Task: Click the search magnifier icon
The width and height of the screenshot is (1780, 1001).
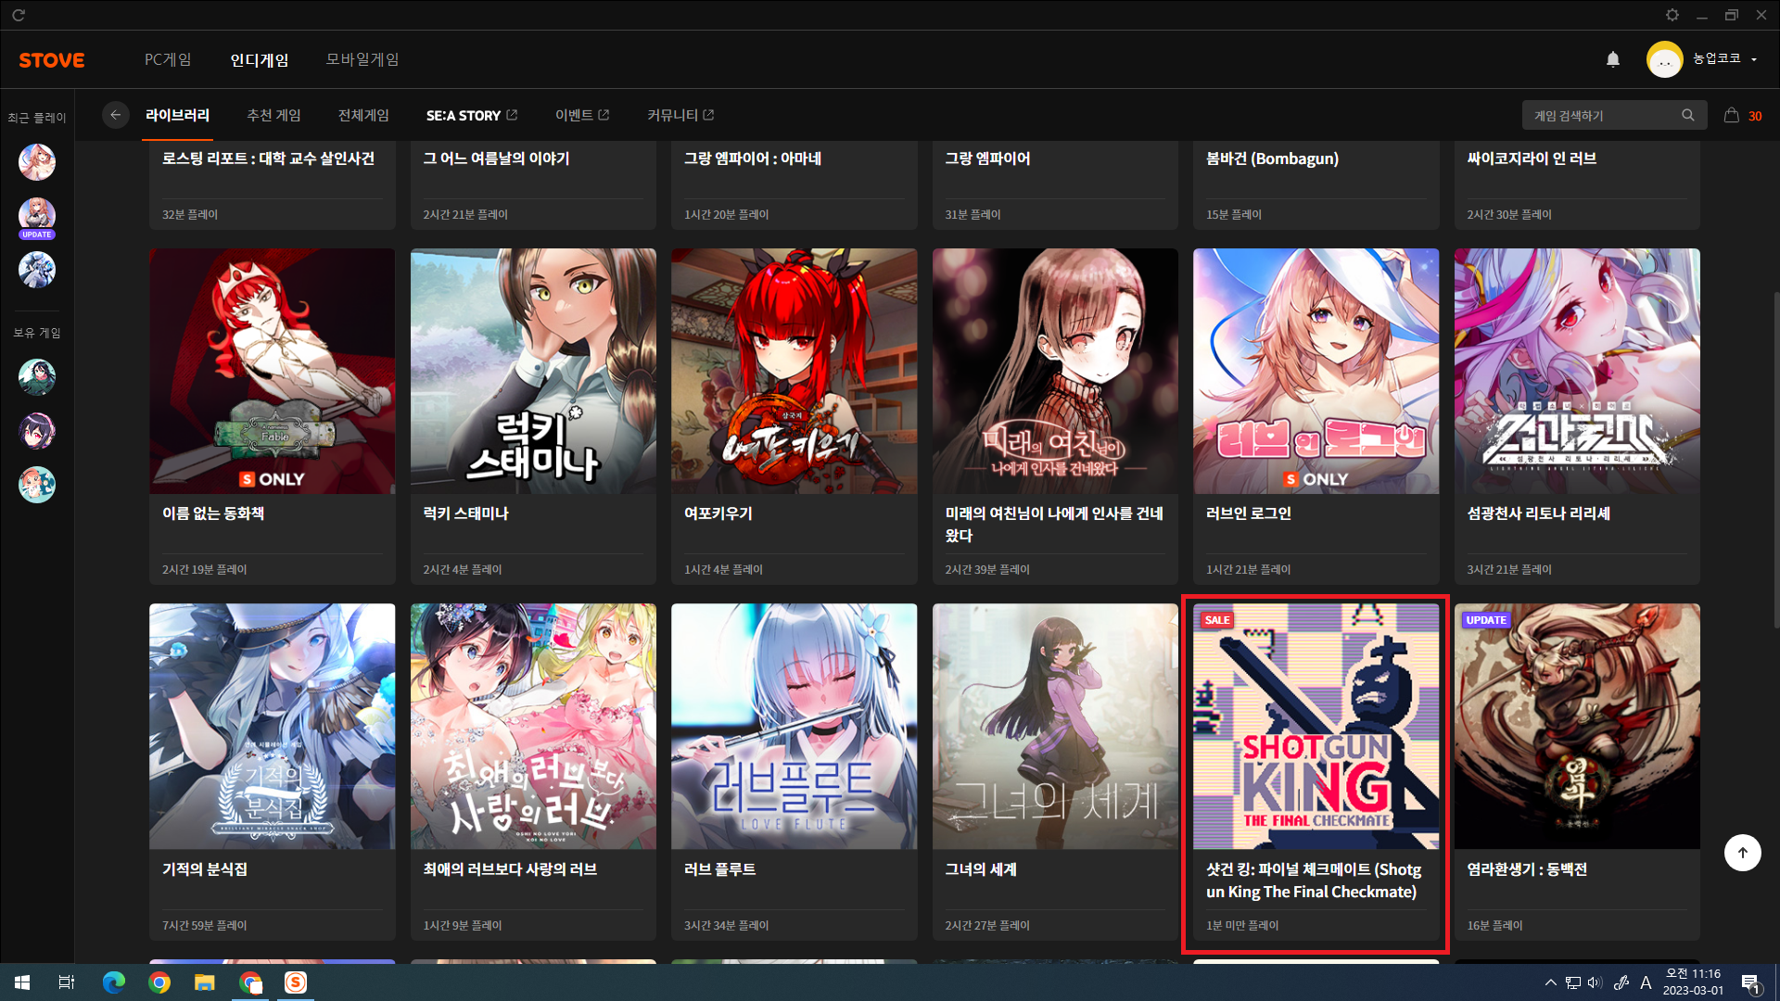Action: click(1687, 115)
